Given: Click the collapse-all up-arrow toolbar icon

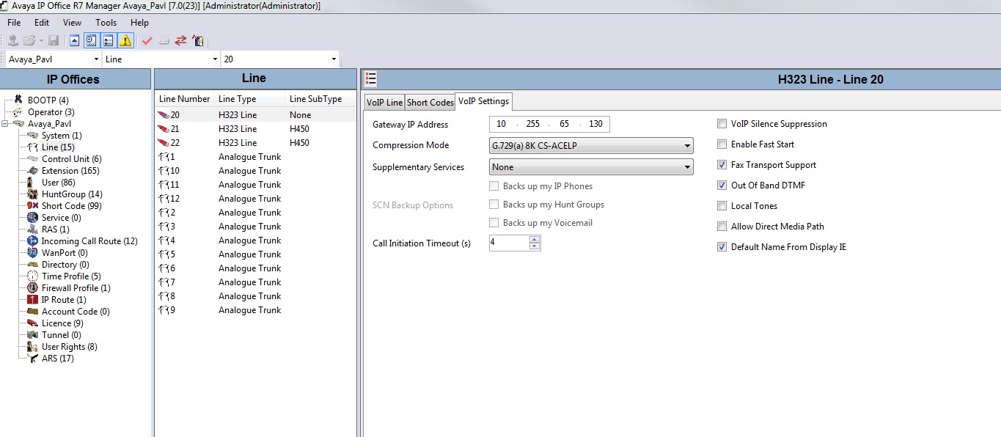Looking at the screenshot, I should pos(74,40).
